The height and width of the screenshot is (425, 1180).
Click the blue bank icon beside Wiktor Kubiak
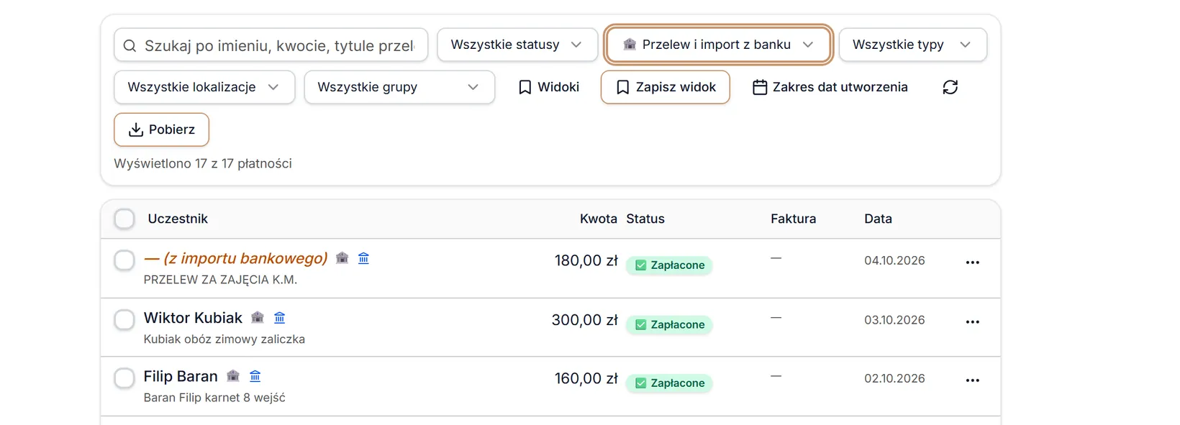tap(280, 317)
